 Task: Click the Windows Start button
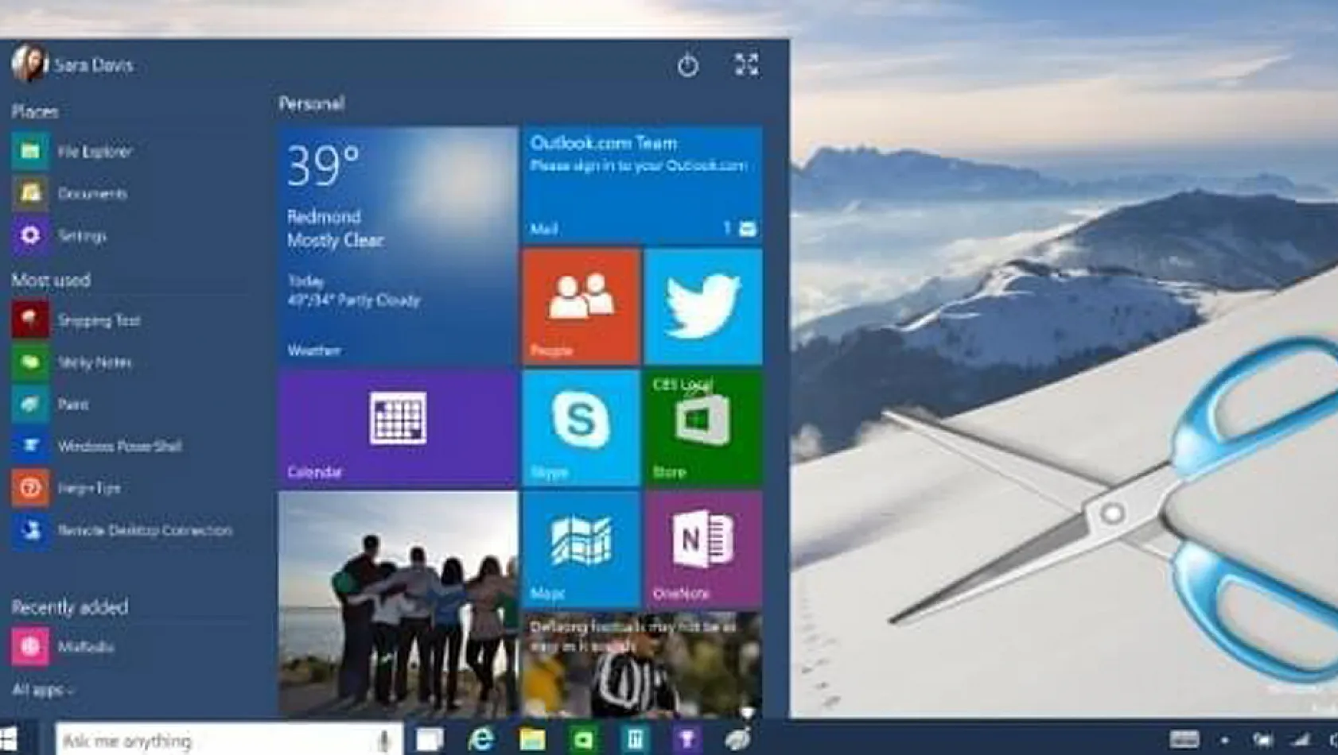pyautogui.click(x=10, y=739)
